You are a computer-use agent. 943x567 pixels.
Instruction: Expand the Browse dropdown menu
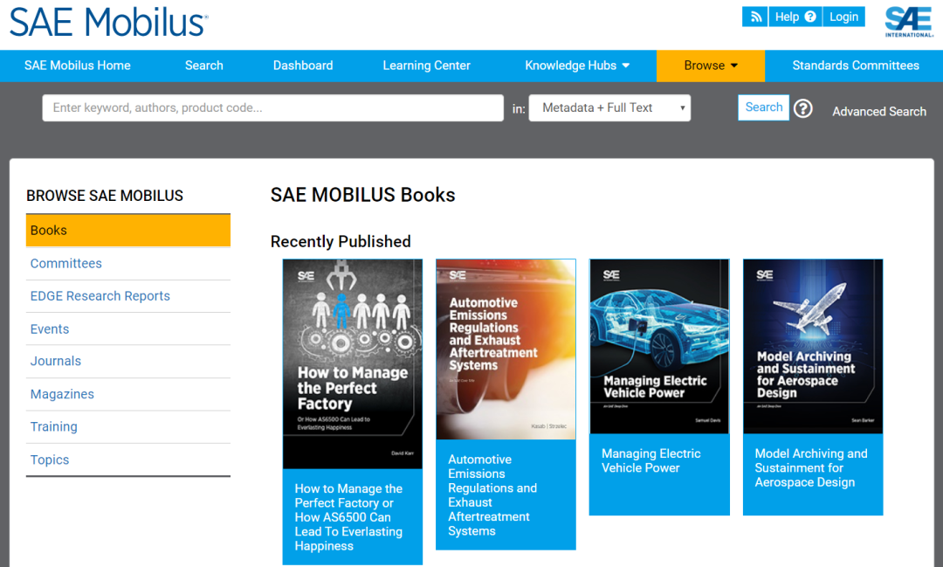(x=711, y=66)
